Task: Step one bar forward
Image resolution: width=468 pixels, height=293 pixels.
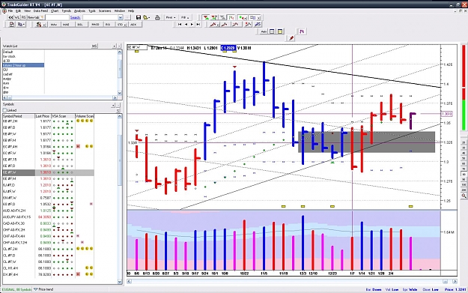Action: click(192, 25)
